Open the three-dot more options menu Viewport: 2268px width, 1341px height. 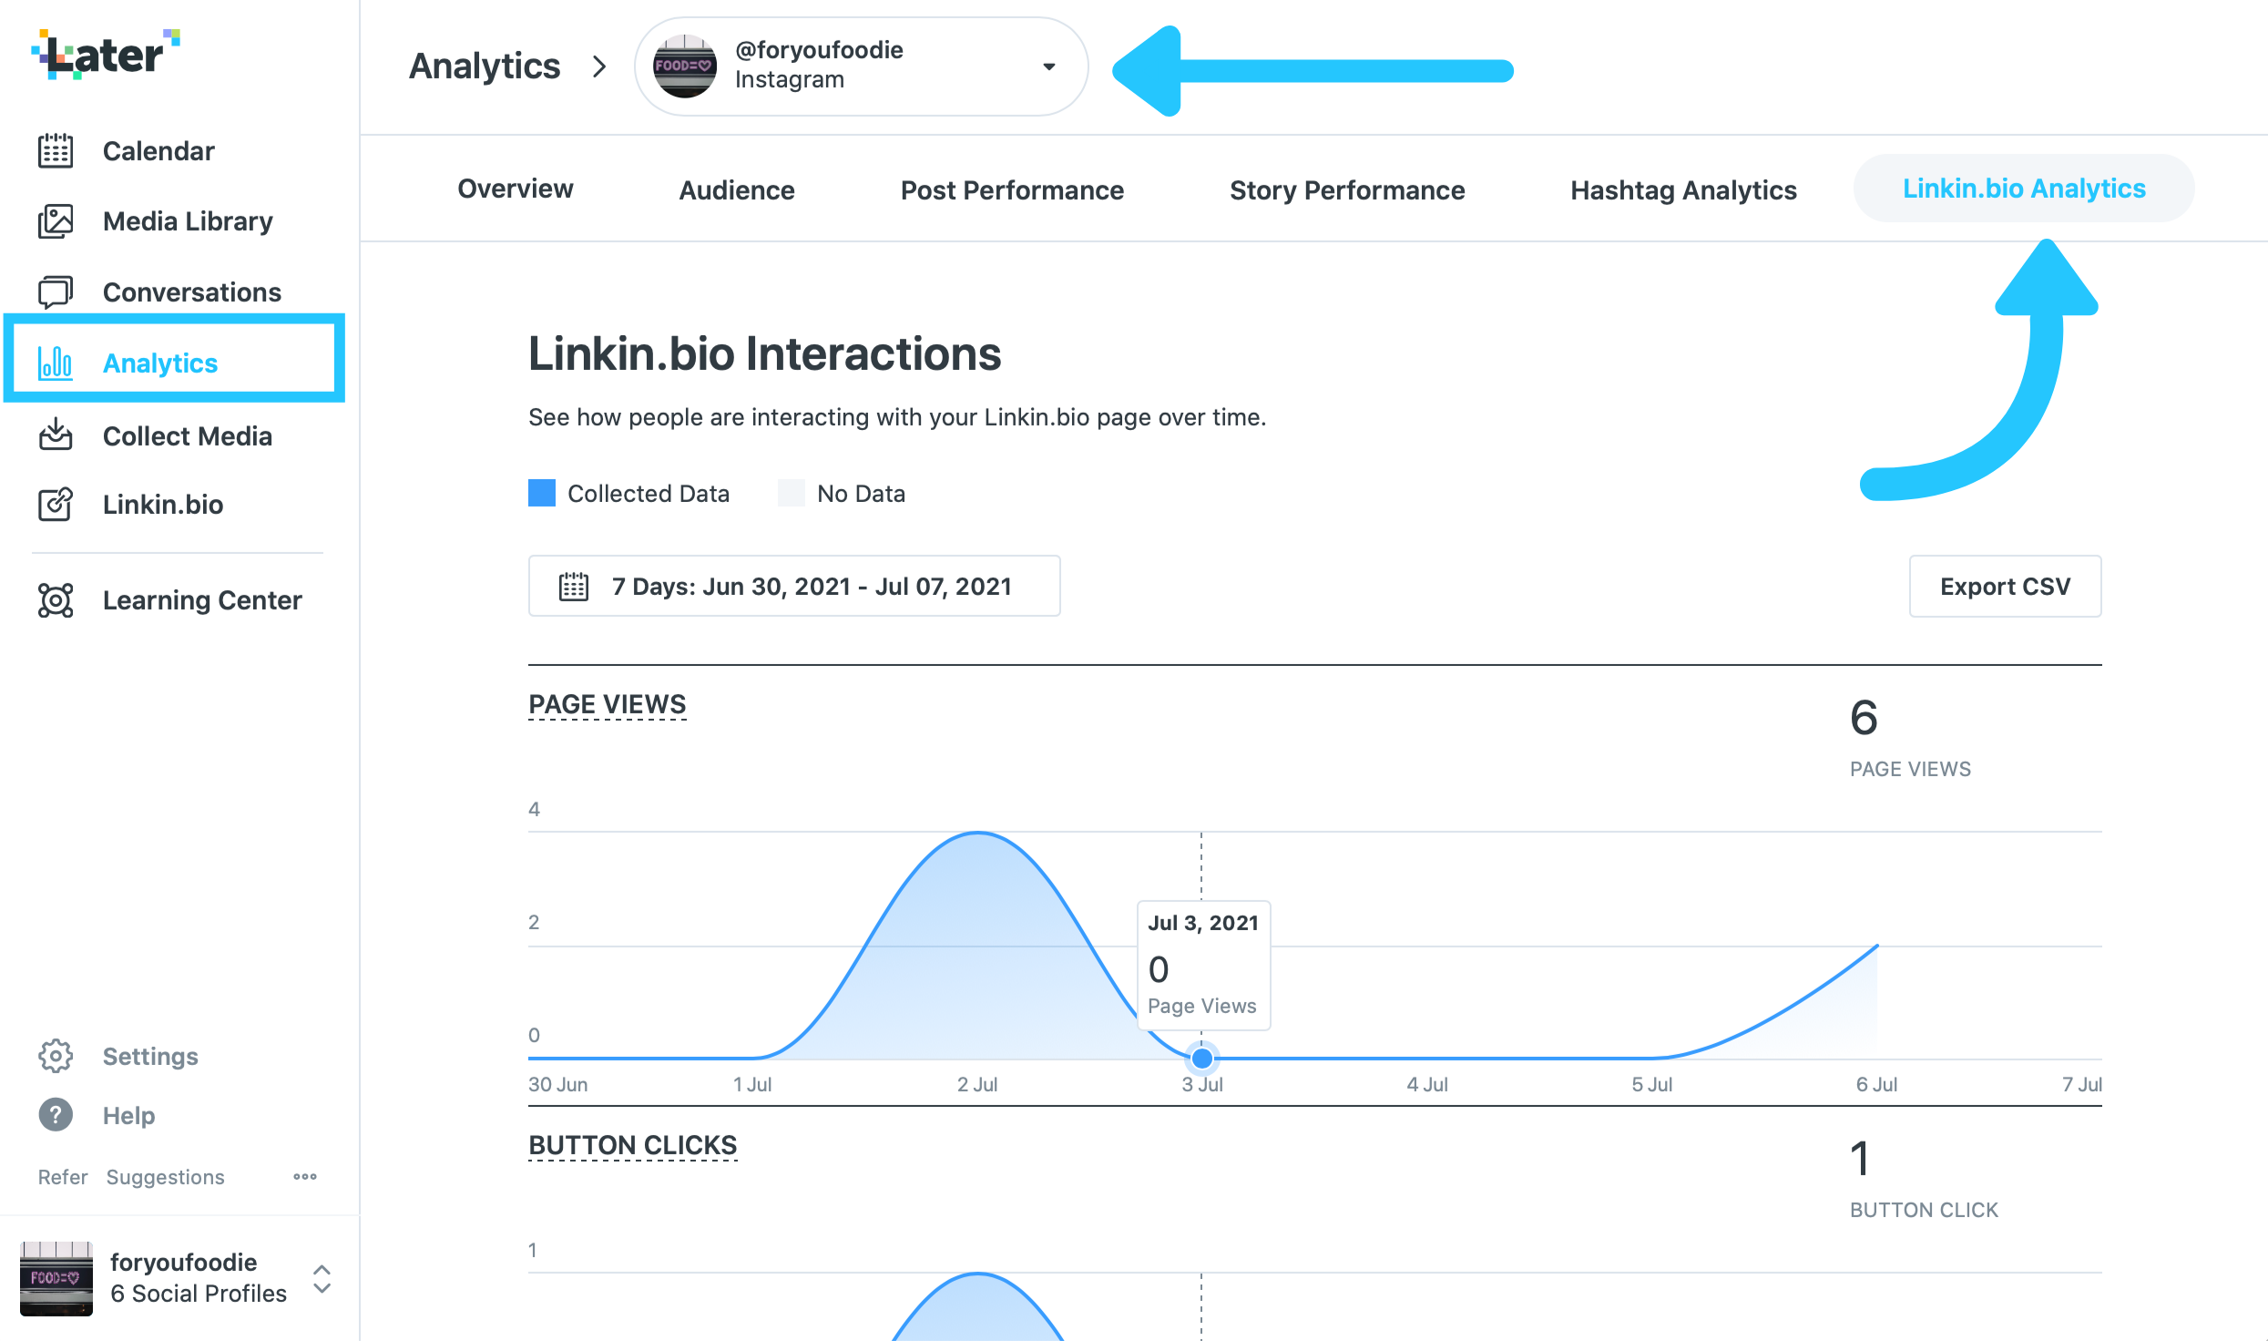[305, 1177]
